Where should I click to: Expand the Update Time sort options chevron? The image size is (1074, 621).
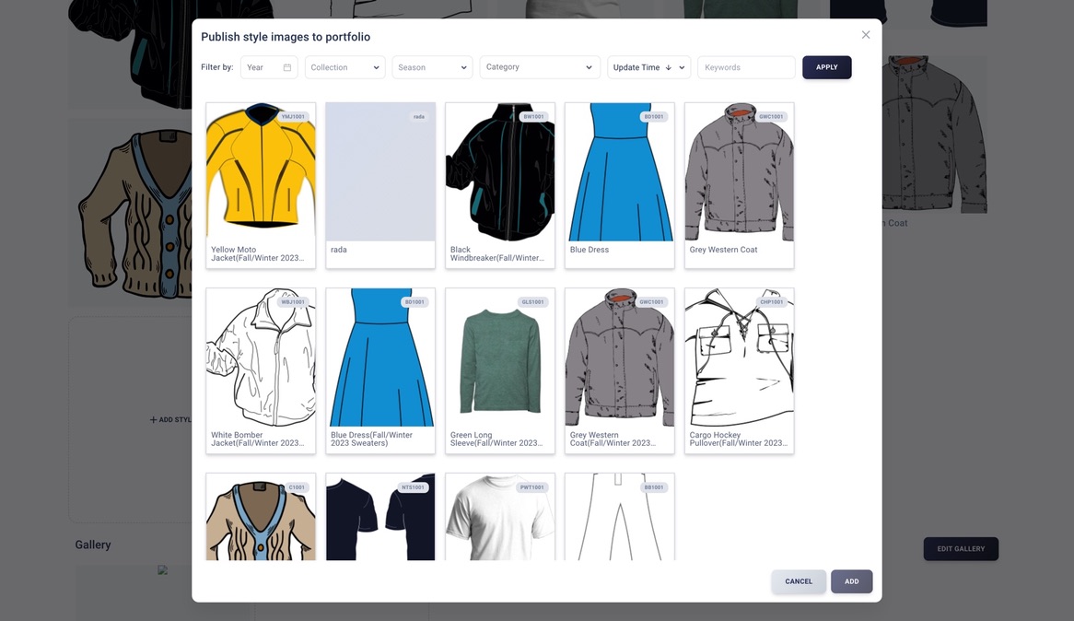(x=682, y=67)
